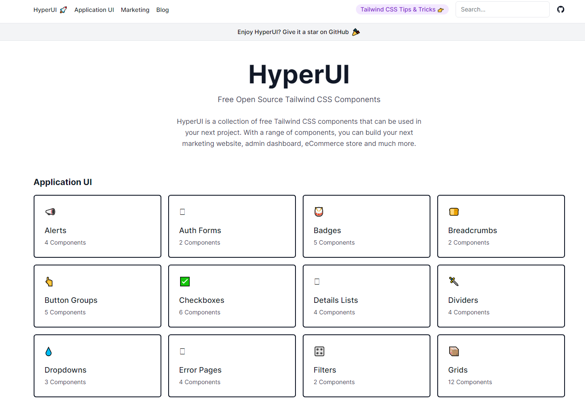Click the large 'HyperUI' page heading
585x399 pixels.
[x=299, y=74]
